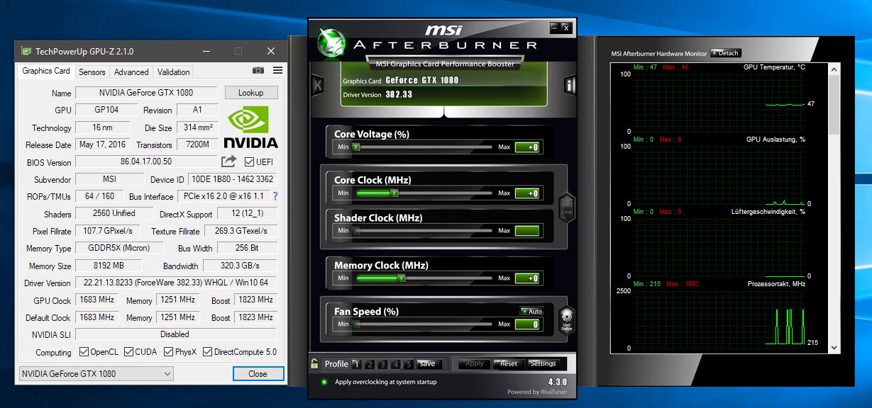The image size is (872, 408).
Task: Click the Core Clock +0 value field
Action: pyautogui.click(x=527, y=193)
